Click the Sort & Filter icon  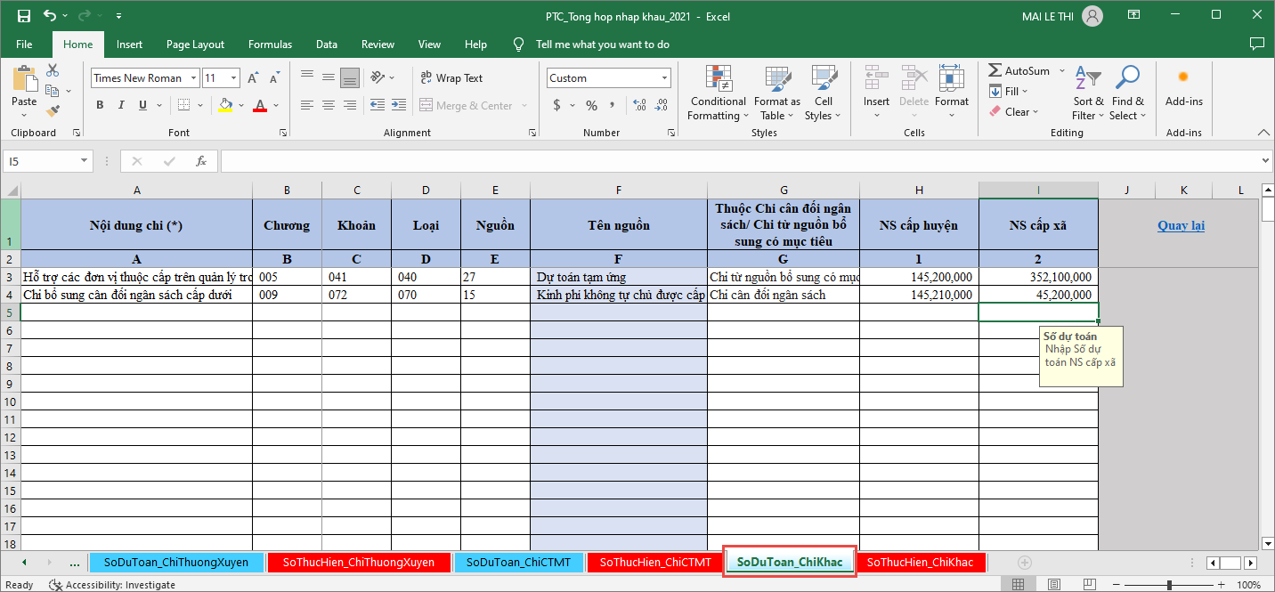pyautogui.click(x=1087, y=79)
